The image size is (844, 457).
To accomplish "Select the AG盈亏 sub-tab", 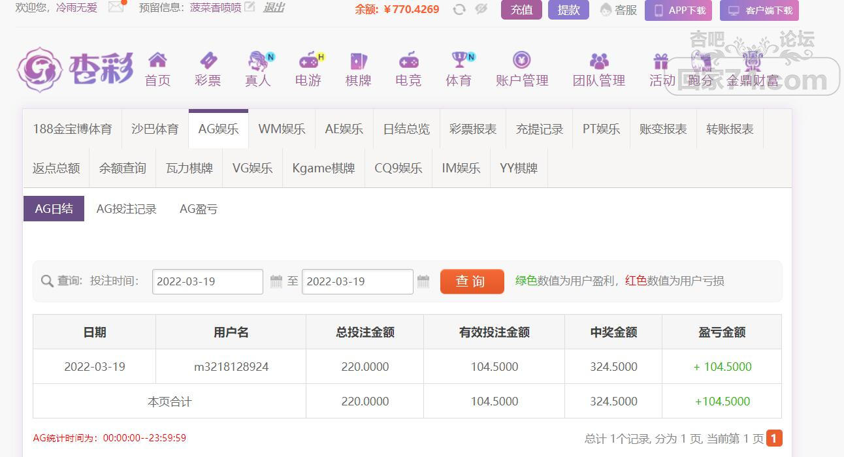I will [x=199, y=209].
